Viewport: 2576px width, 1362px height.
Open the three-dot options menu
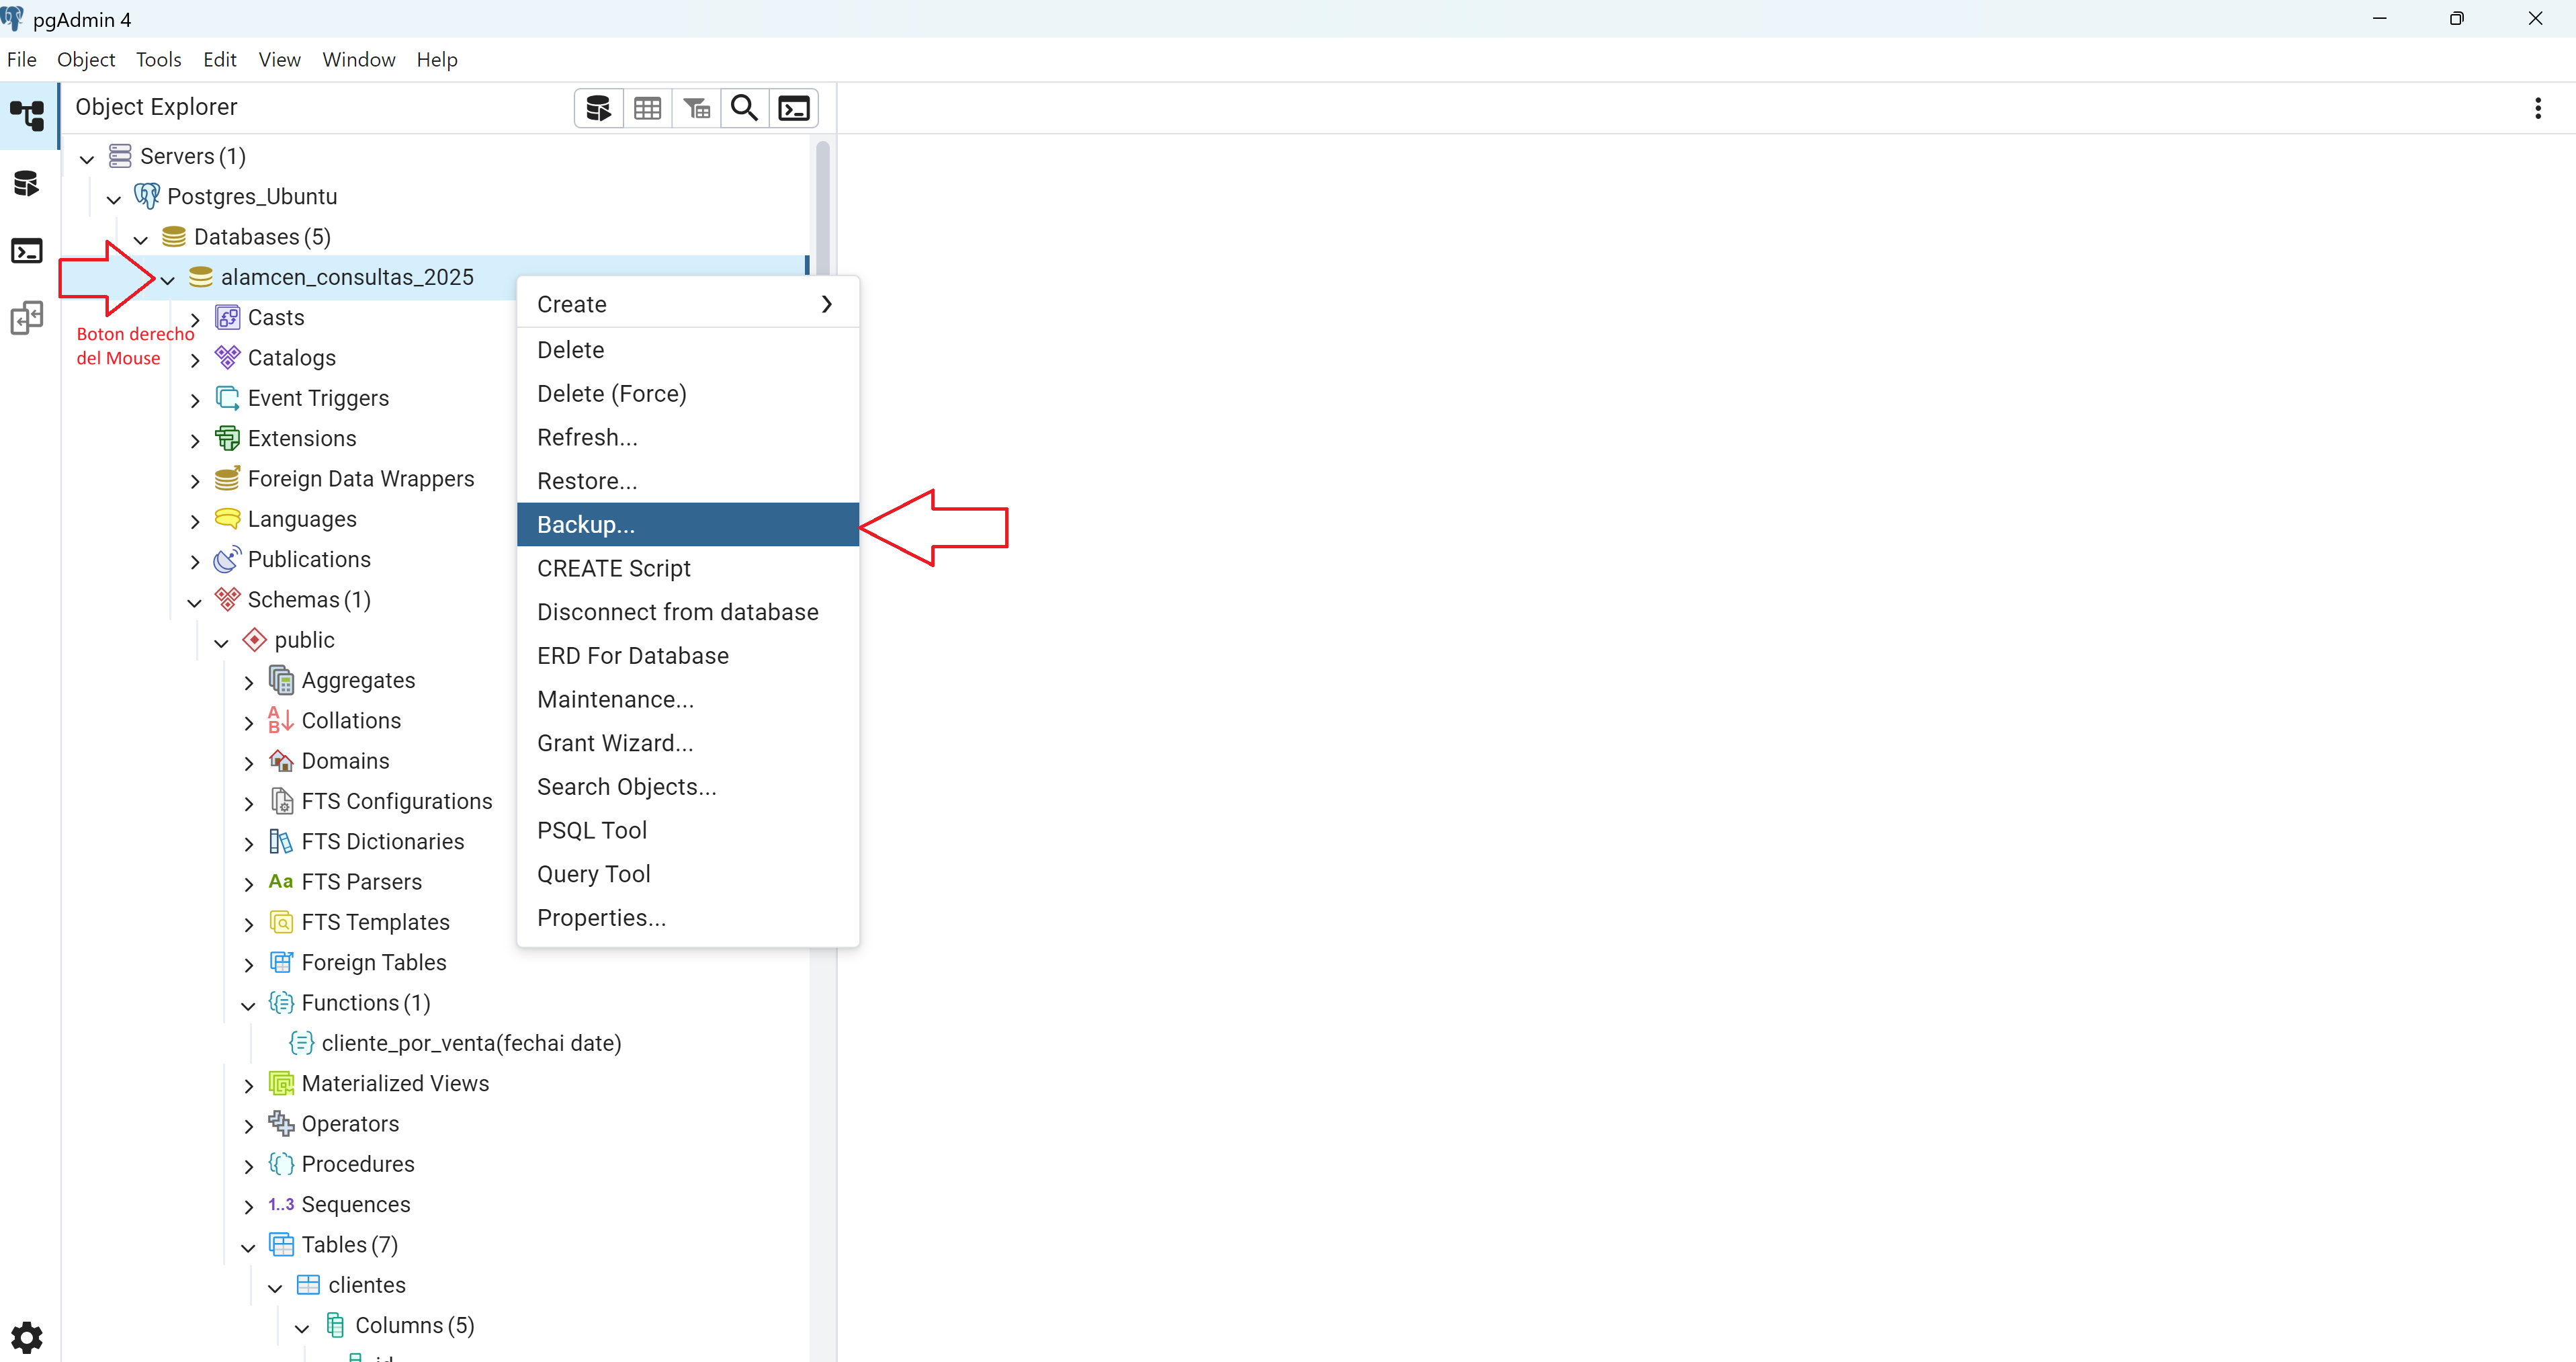pos(2537,108)
